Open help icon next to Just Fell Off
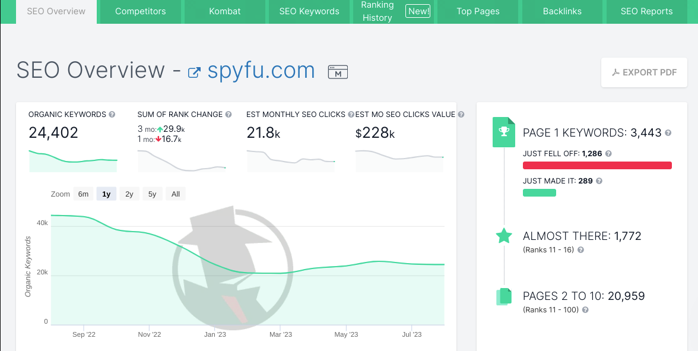698x351 pixels. tap(608, 154)
